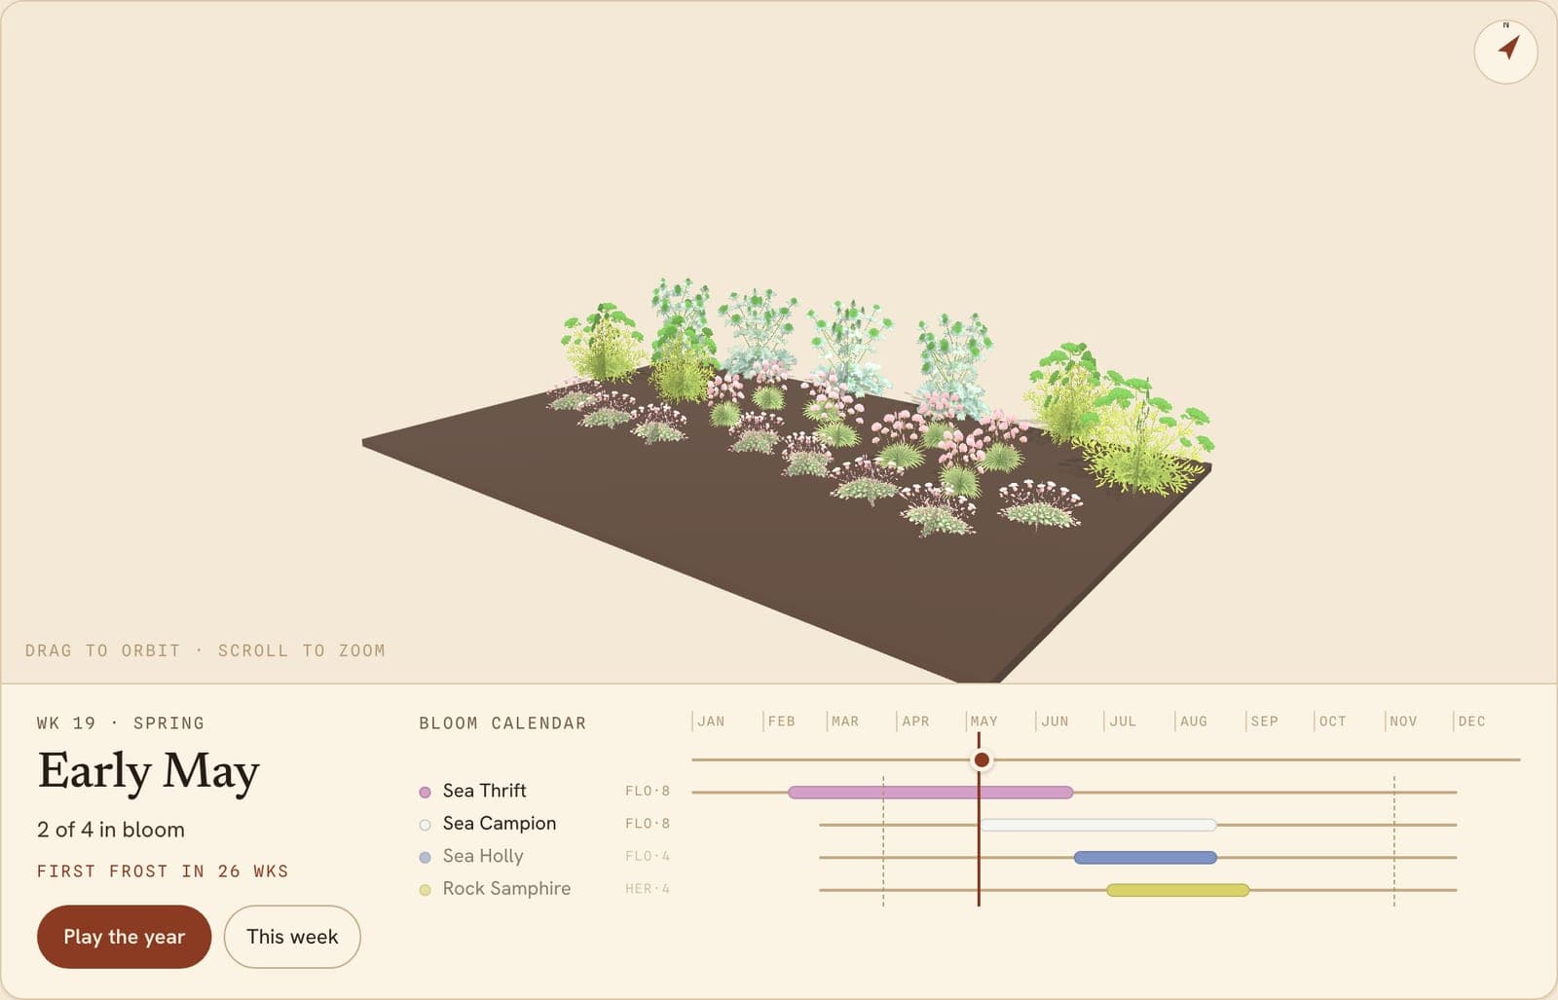1558x1000 pixels.
Task: Click the '2 of 4 in bloom' text
Action: [x=111, y=830]
